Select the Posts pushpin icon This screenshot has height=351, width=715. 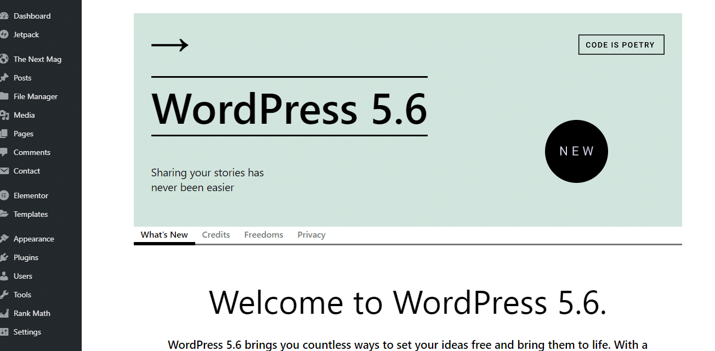tap(22, 77)
